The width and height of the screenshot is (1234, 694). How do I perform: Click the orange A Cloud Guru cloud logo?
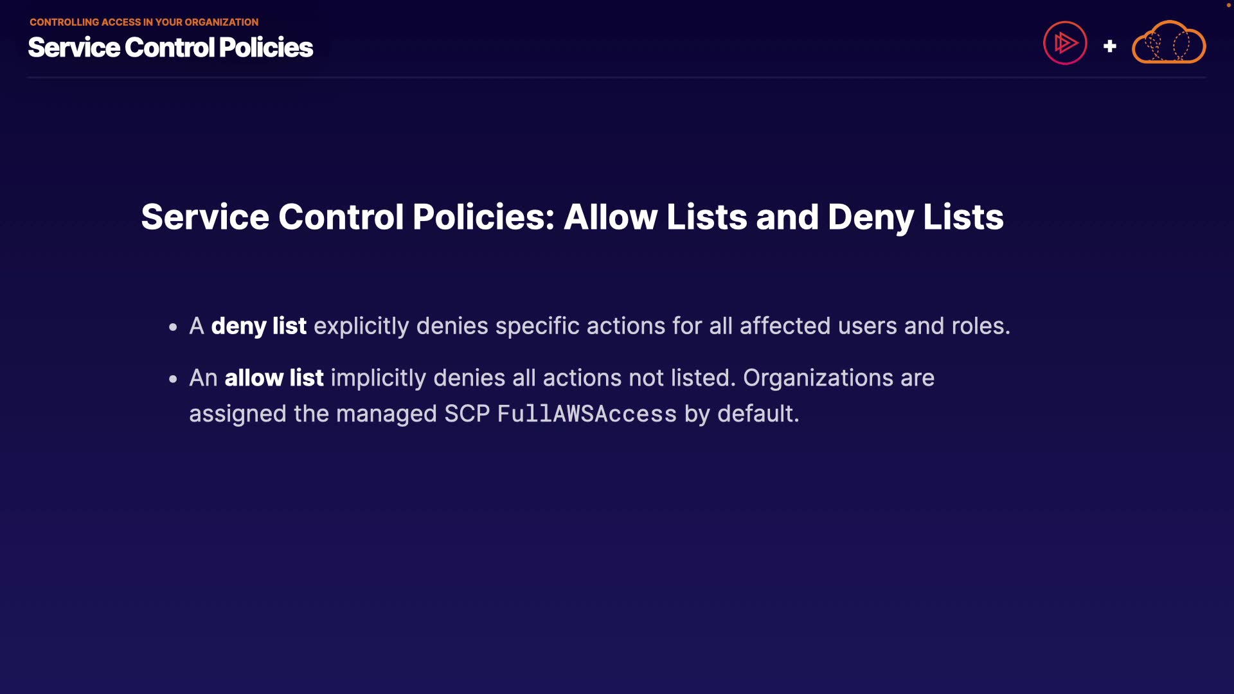click(1168, 43)
